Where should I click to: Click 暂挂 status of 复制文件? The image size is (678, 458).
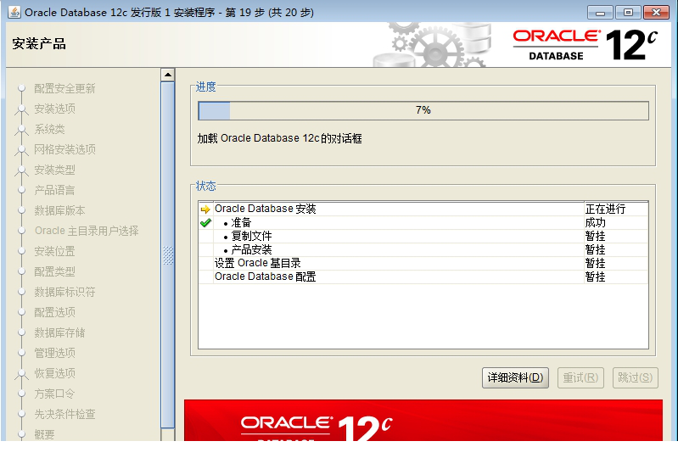(x=596, y=237)
